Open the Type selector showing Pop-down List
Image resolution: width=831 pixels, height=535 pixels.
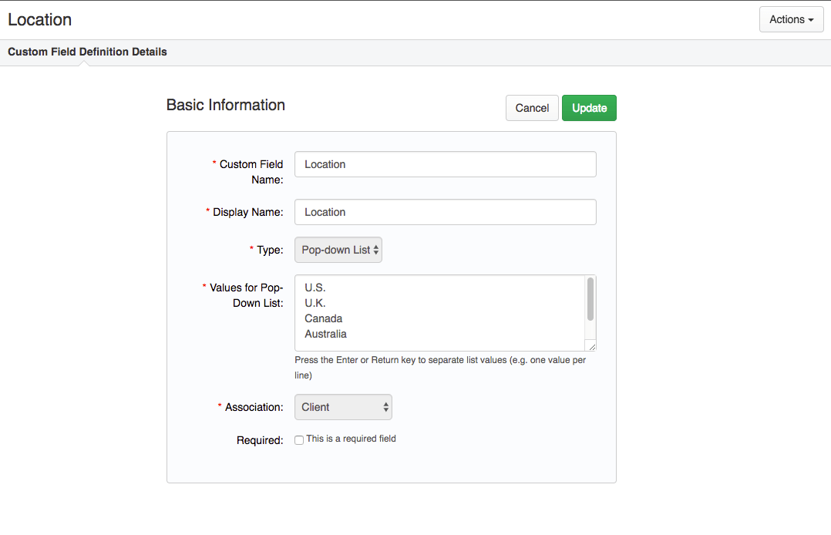(338, 249)
